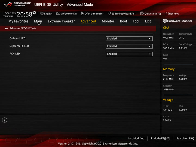Click the 3.360 V reading
The width and height of the screenshot is (196, 147).
pyautogui.click(x=167, y=120)
